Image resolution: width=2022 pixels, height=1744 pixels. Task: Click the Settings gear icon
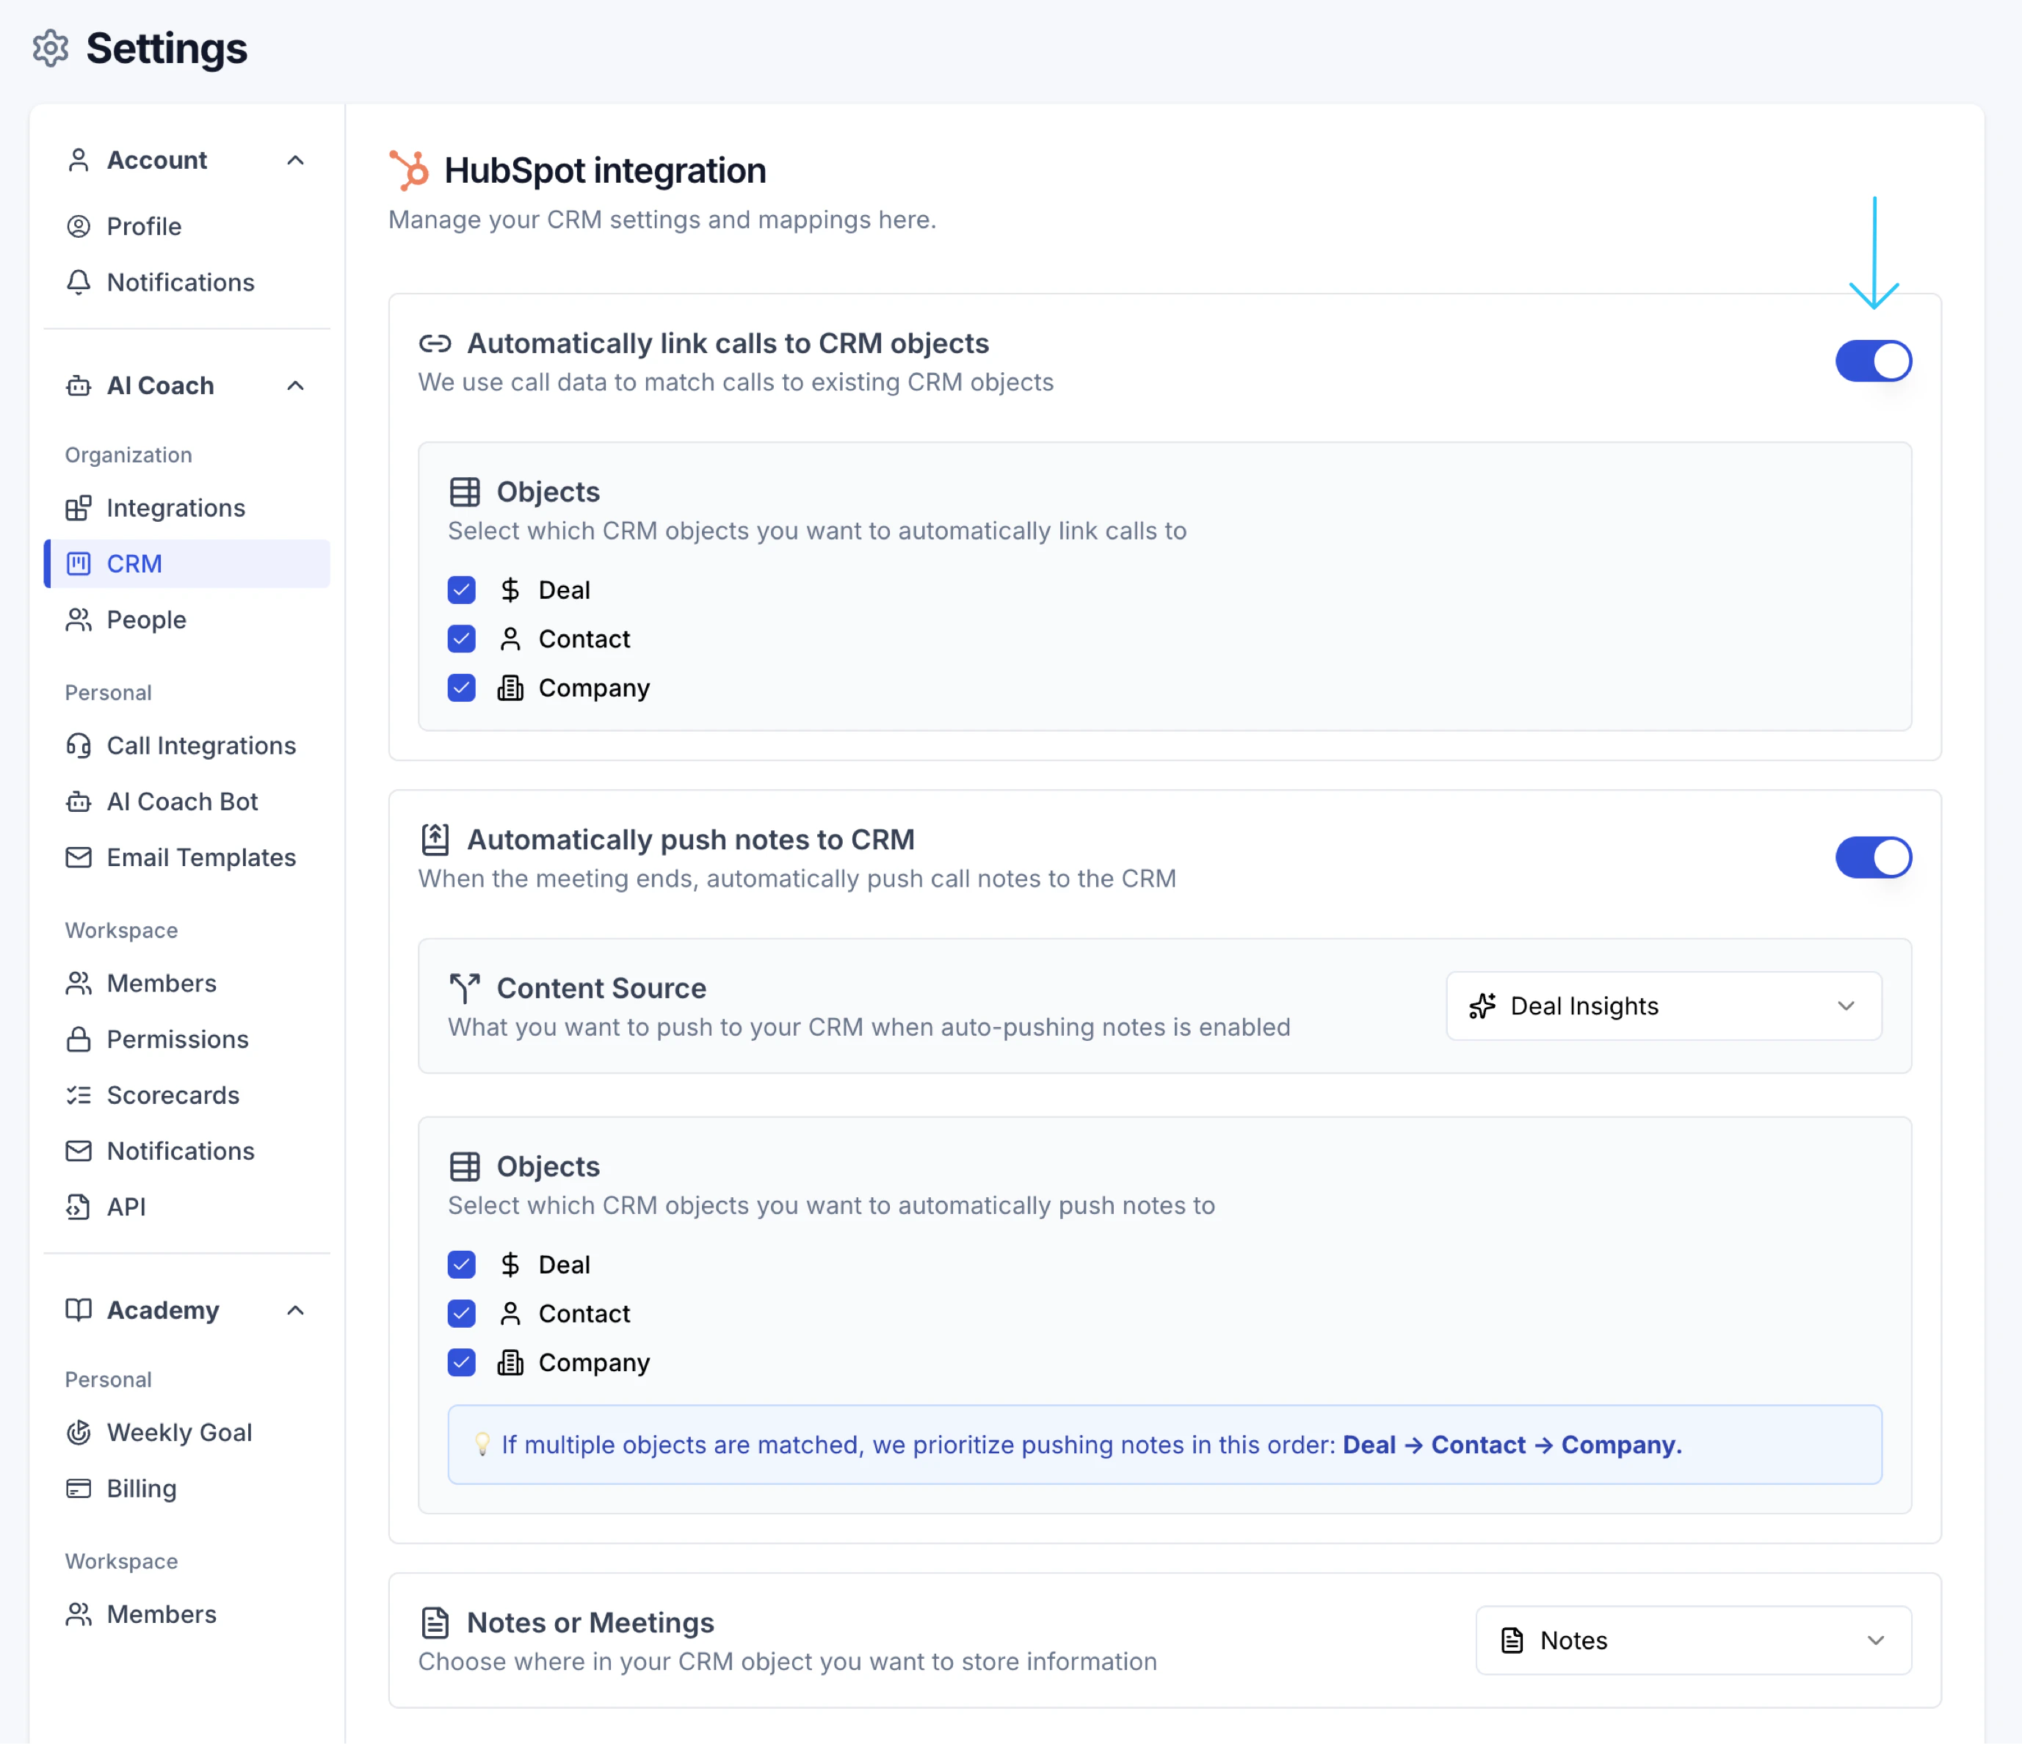coord(51,48)
